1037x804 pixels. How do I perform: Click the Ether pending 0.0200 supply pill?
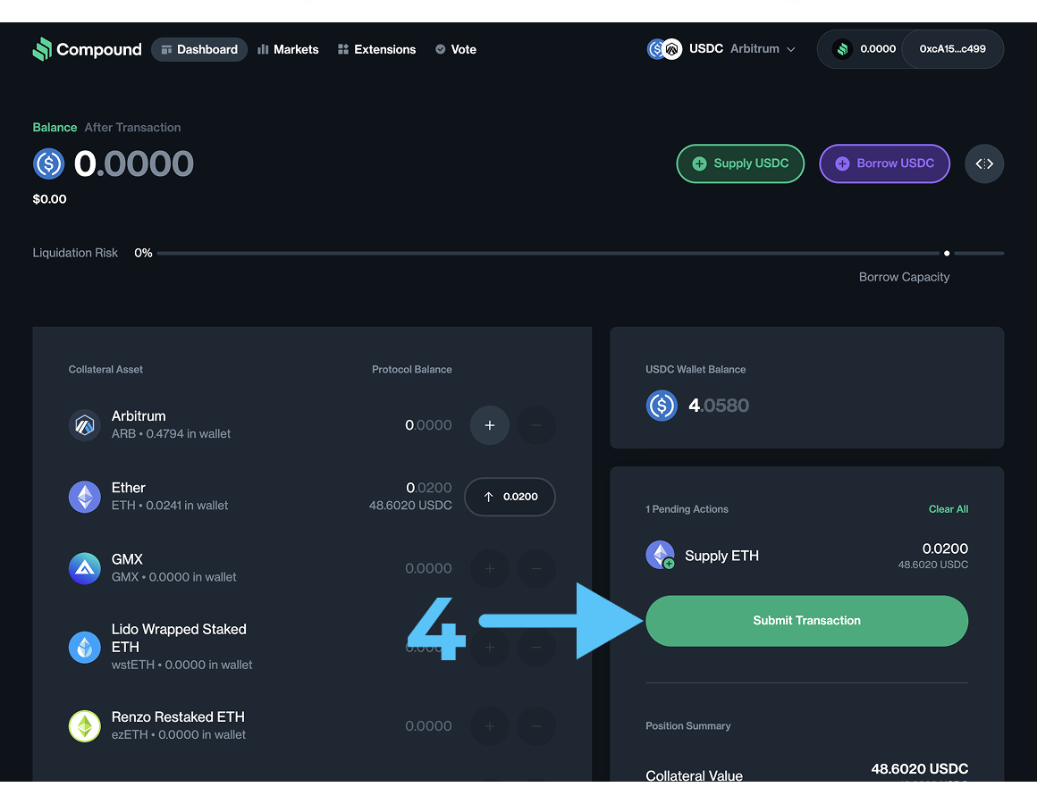pyautogui.click(x=510, y=497)
